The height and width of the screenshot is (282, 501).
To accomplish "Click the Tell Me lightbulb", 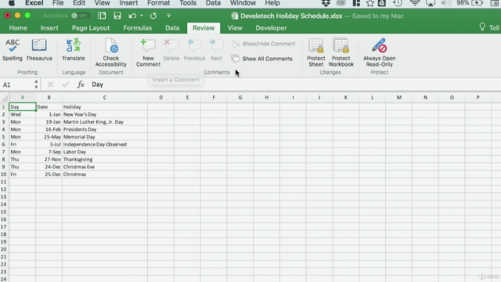I will [482, 27].
